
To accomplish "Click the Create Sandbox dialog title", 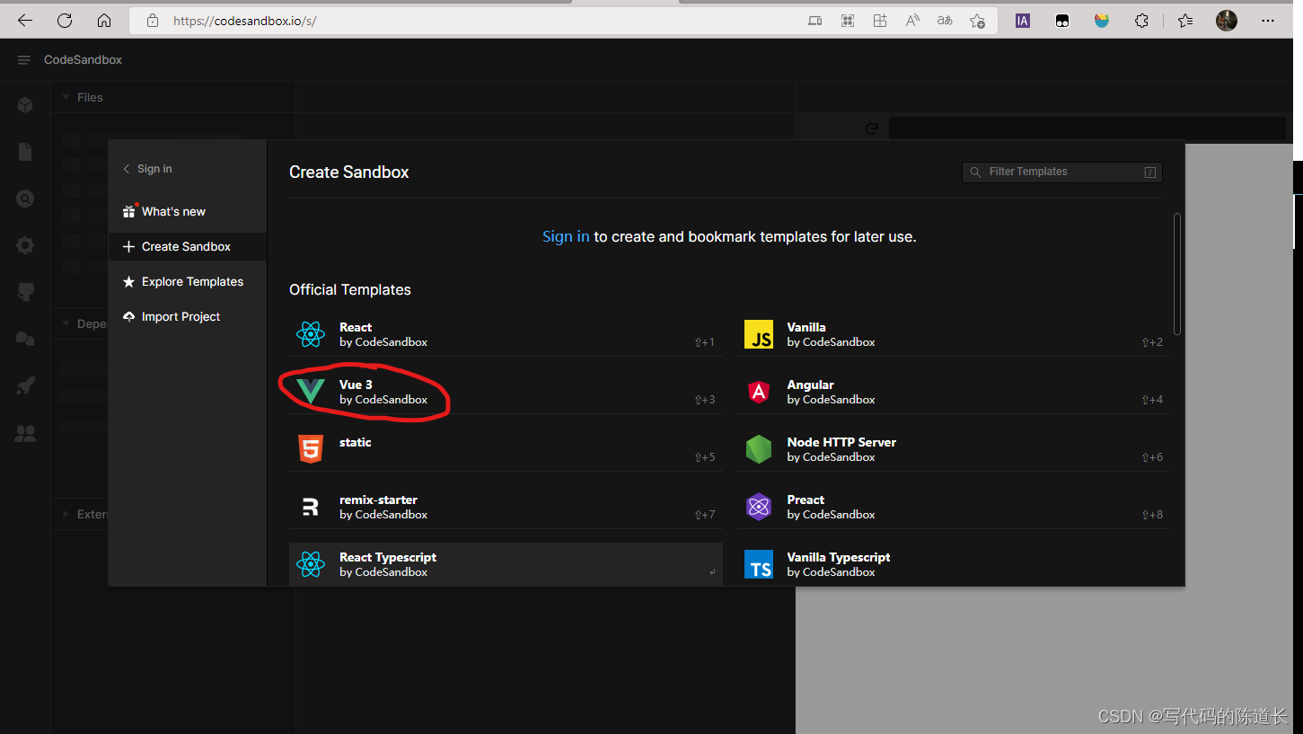I will click(349, 172).
